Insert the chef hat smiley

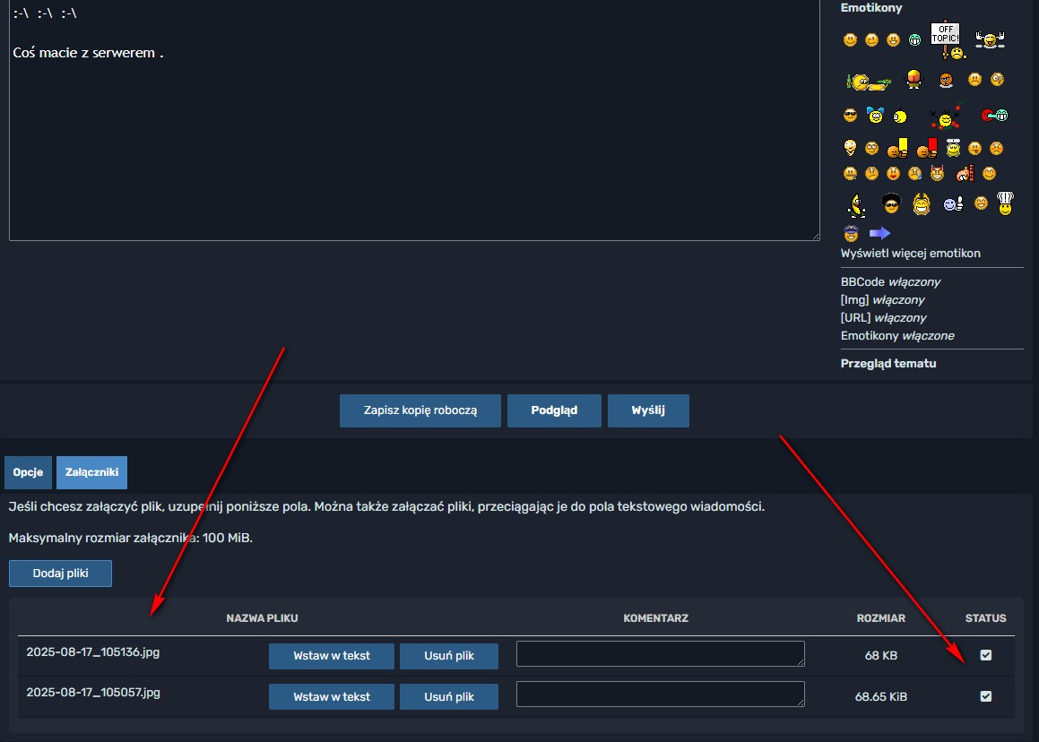pos(1005,203)
